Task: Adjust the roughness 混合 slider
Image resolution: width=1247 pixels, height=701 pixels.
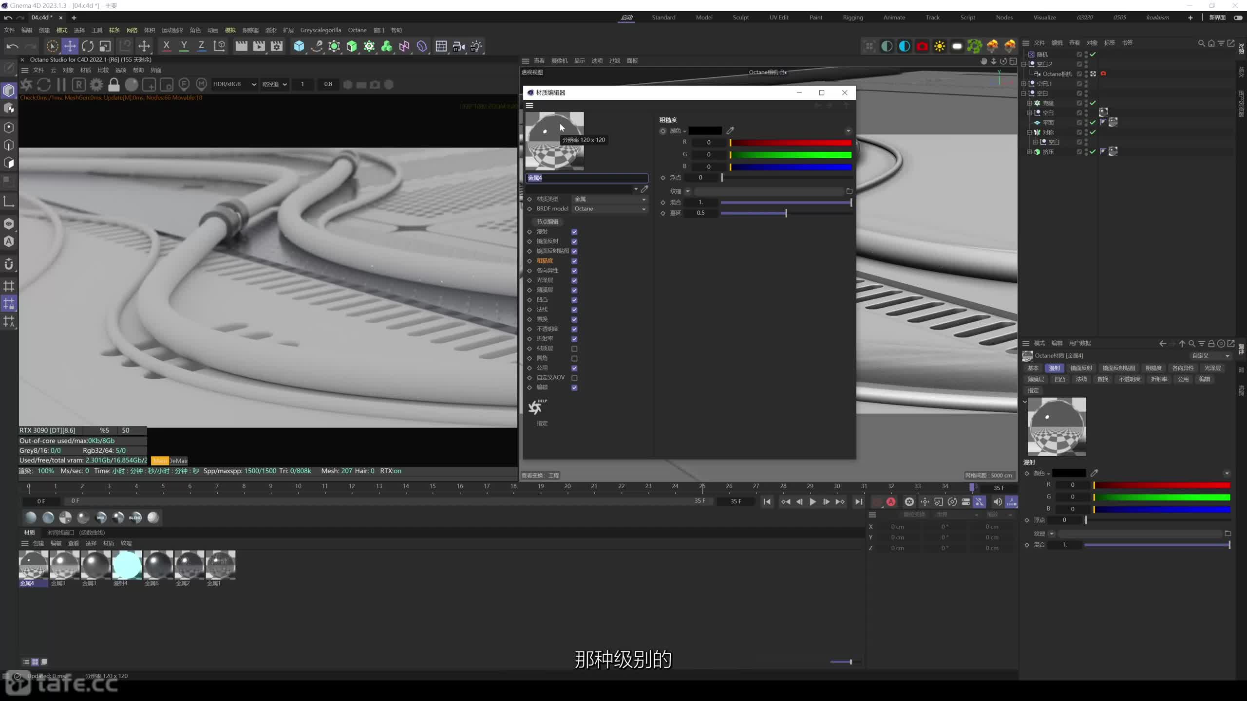Action: coord(786,202)
